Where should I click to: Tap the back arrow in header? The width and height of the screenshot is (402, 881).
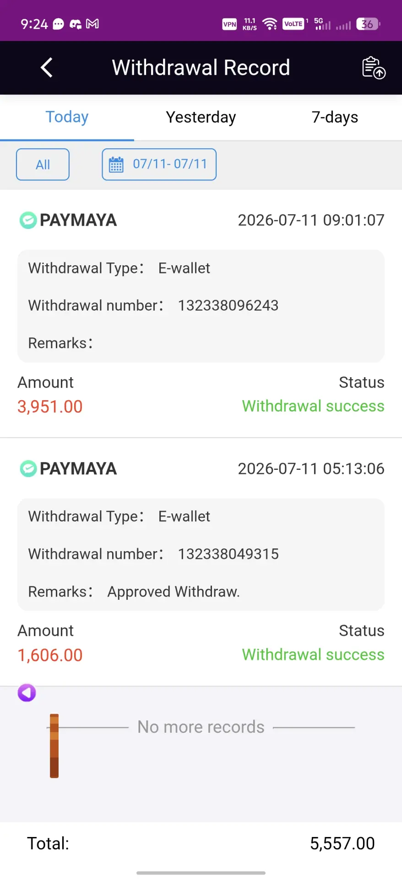tap(47, 67)
